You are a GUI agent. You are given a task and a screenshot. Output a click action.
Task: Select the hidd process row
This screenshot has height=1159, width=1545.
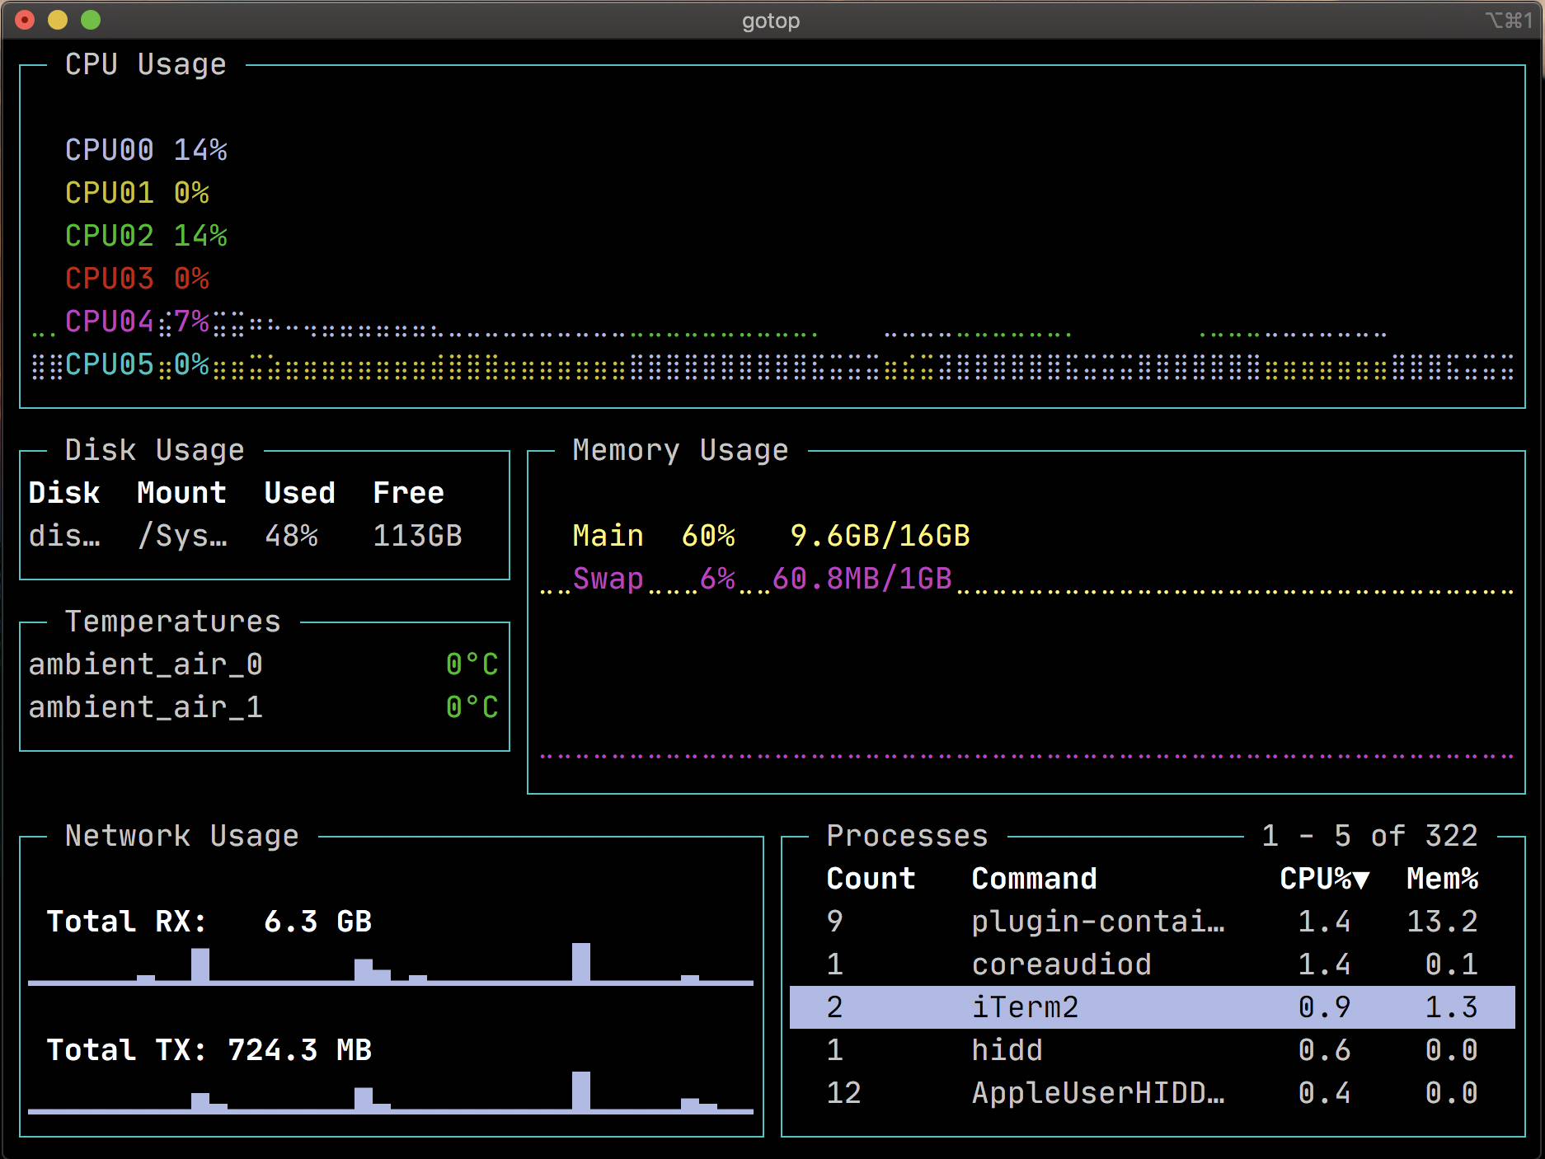click(x=1153, y=1050)
